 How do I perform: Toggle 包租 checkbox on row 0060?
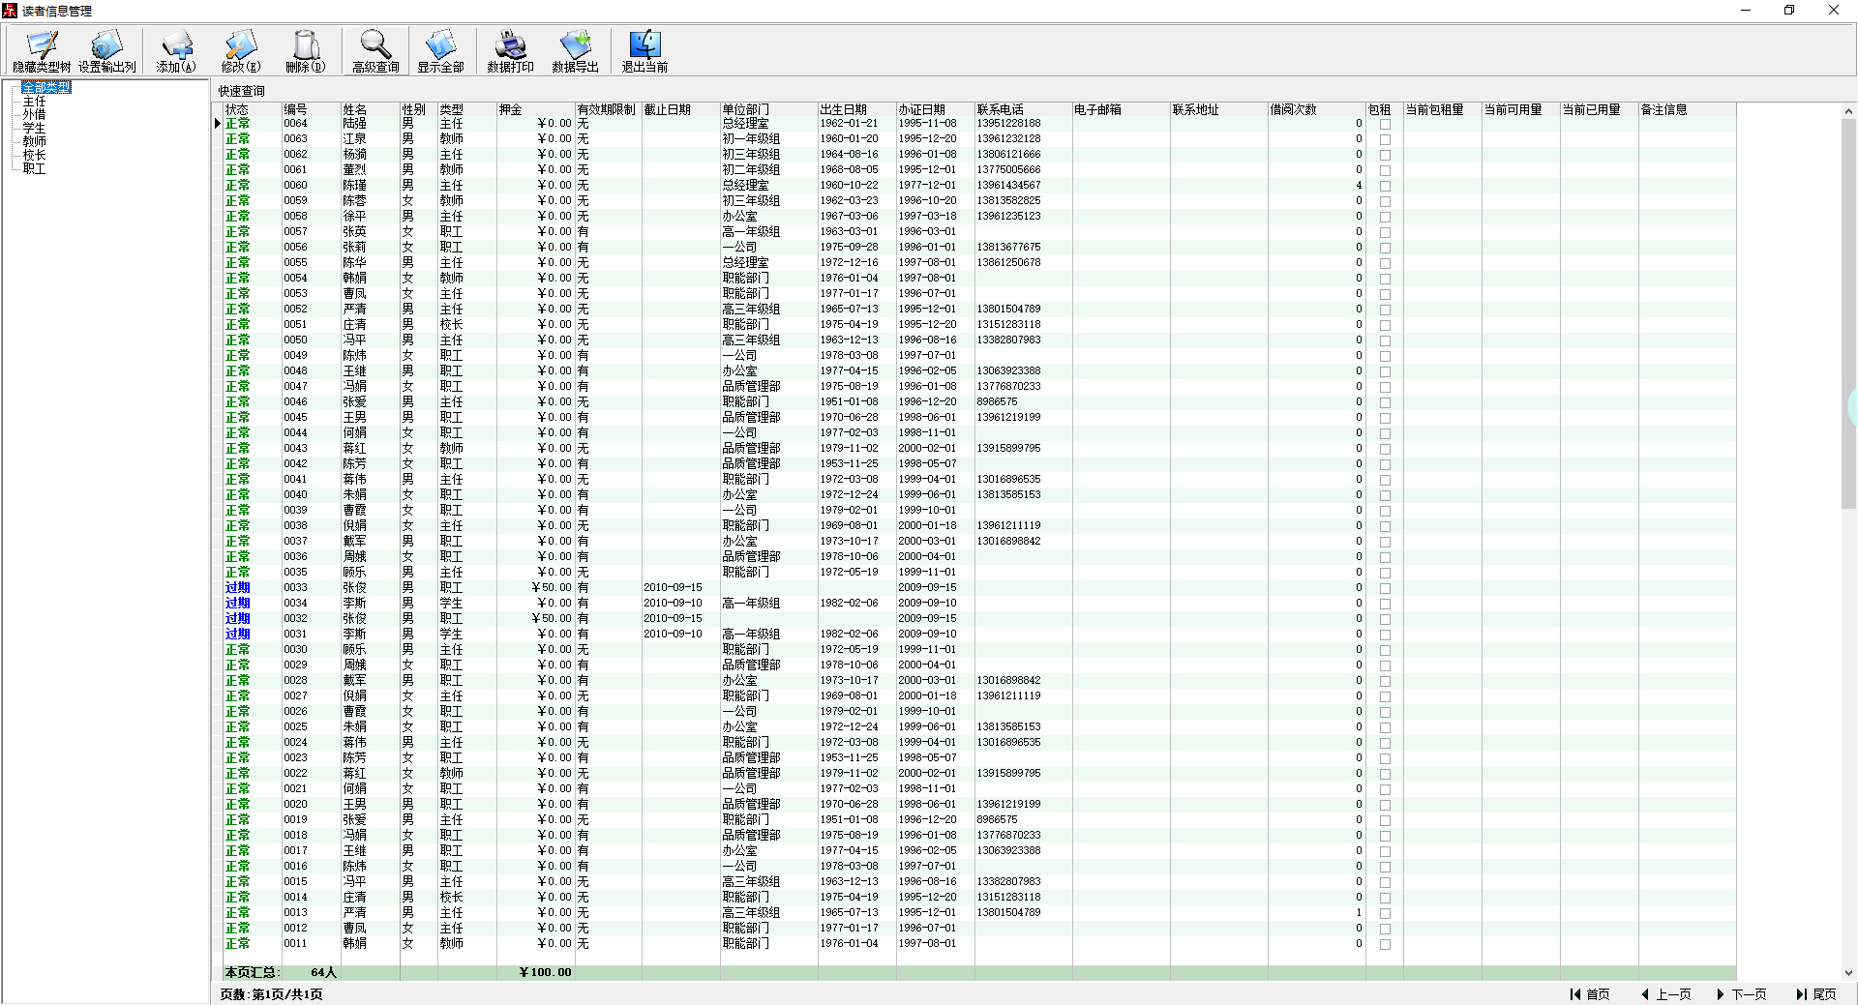[1385, 186]
